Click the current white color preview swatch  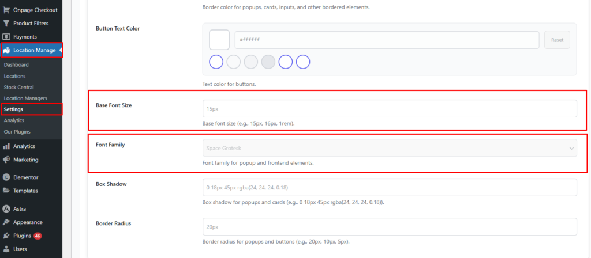(x=219, y=40)
